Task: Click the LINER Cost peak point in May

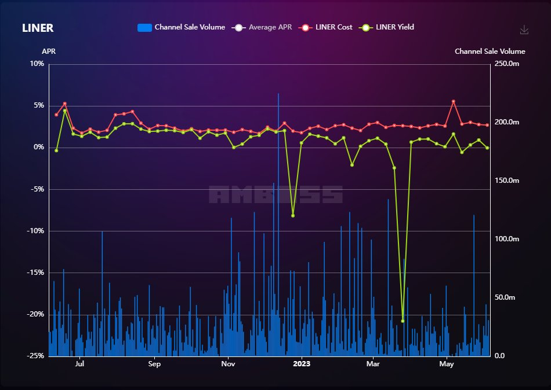Action: 454,102
